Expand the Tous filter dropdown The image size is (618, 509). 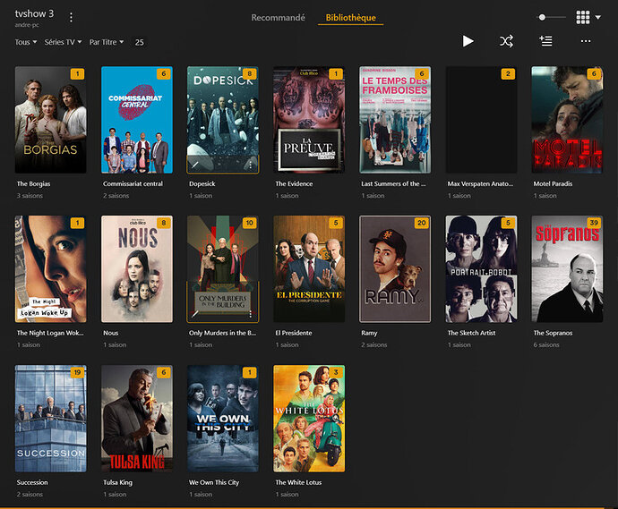tap(26, 42)
